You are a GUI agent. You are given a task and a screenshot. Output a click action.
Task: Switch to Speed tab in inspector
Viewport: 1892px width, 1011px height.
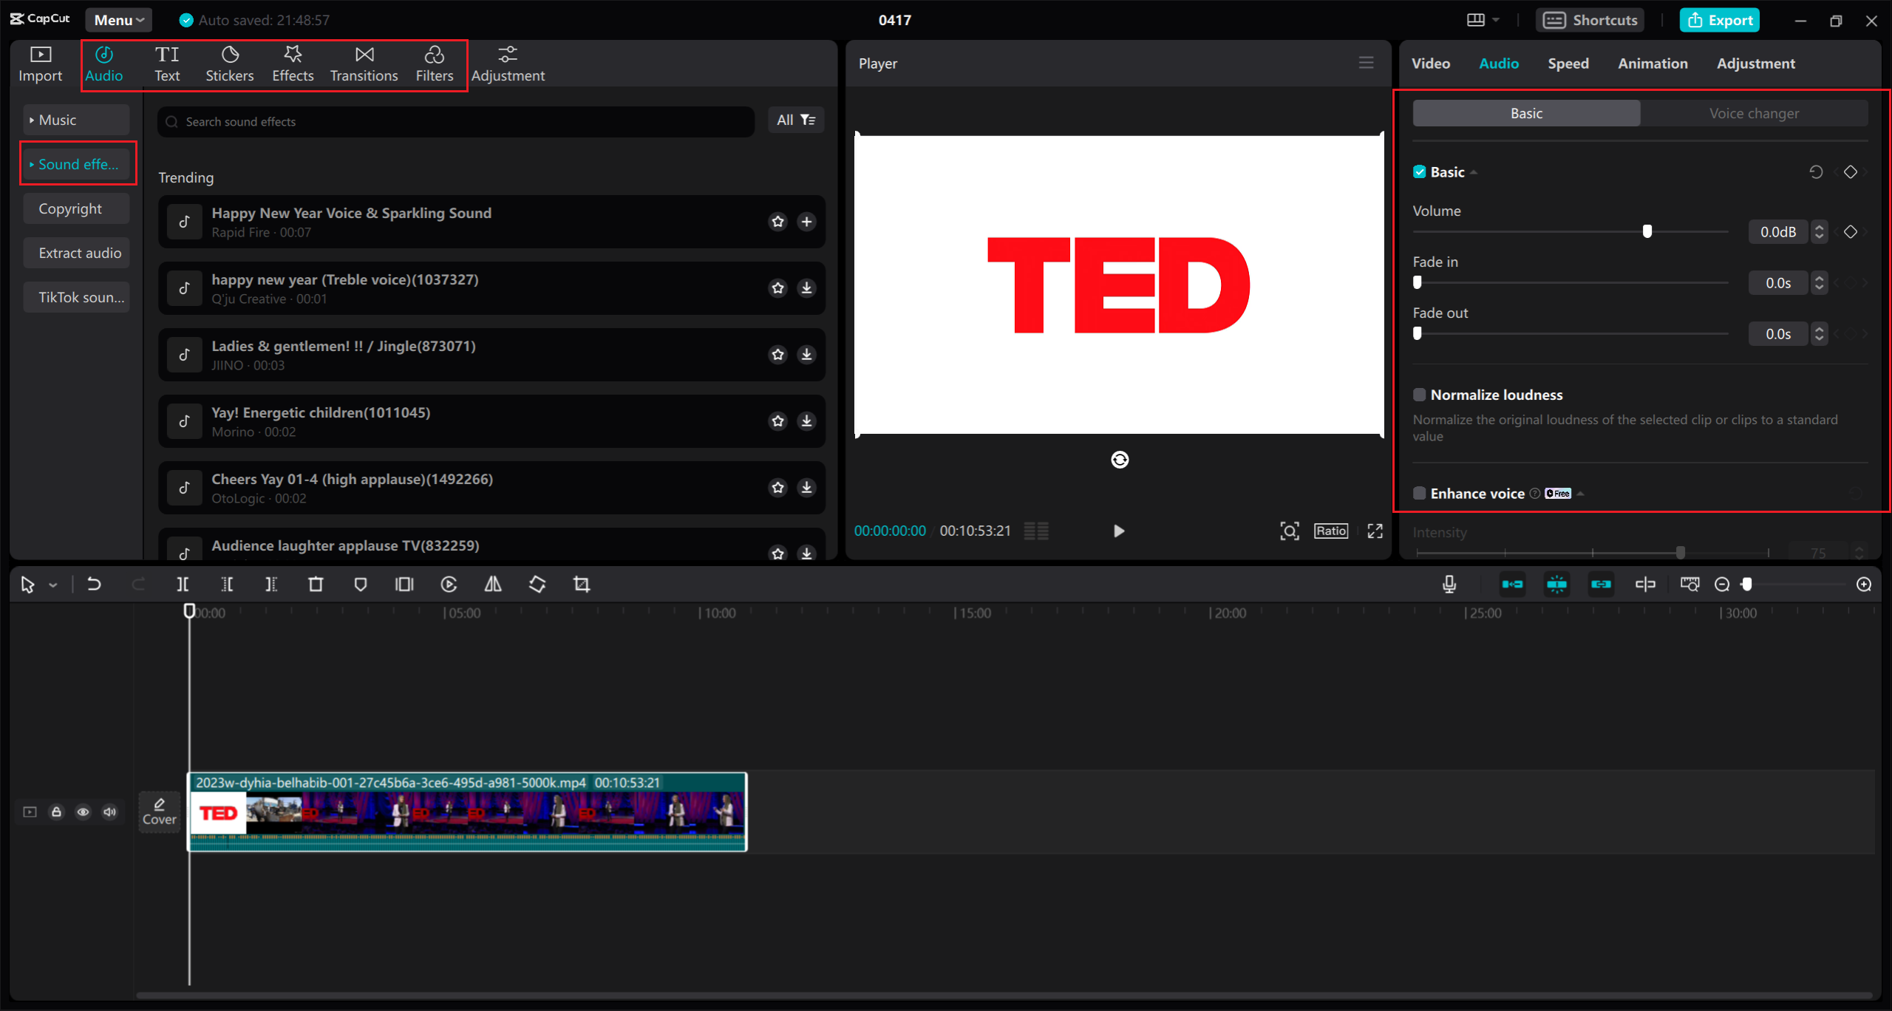point(1568,64)
